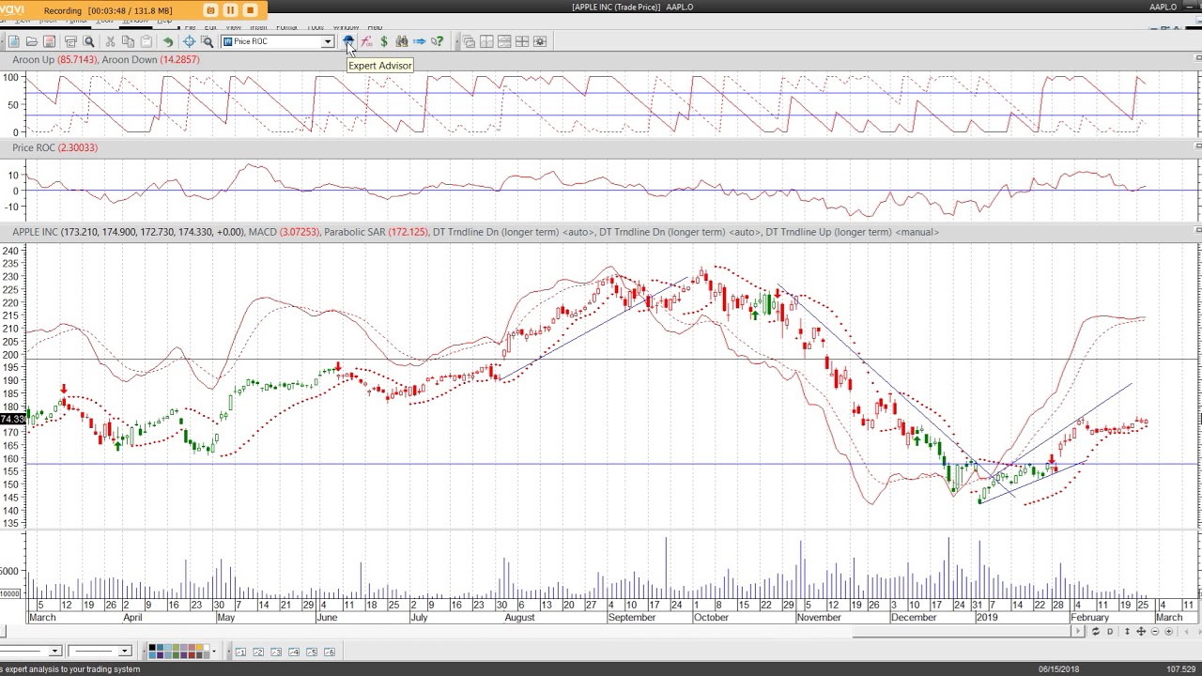Rescale Y-axis with vertical arrows icon
The height and width of the screenshot is (676, 1202).
pos(1127,631)
